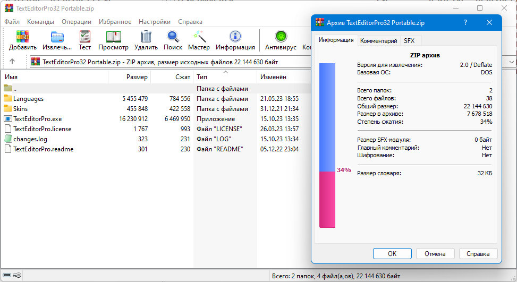
Task: Open the Файл menu
Action: tap(12, 22)
